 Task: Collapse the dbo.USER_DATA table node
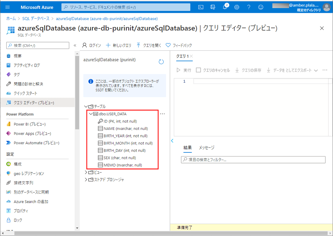91,114
